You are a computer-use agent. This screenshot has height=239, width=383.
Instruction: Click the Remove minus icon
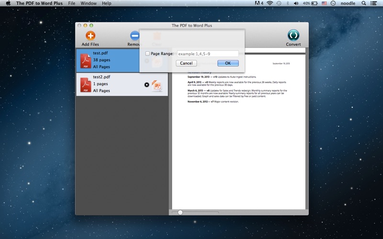tap(135, 35)
